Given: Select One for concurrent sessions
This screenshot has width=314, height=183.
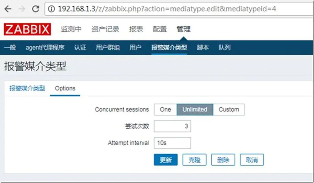Looking at the screenshot, I should [165, 109].
